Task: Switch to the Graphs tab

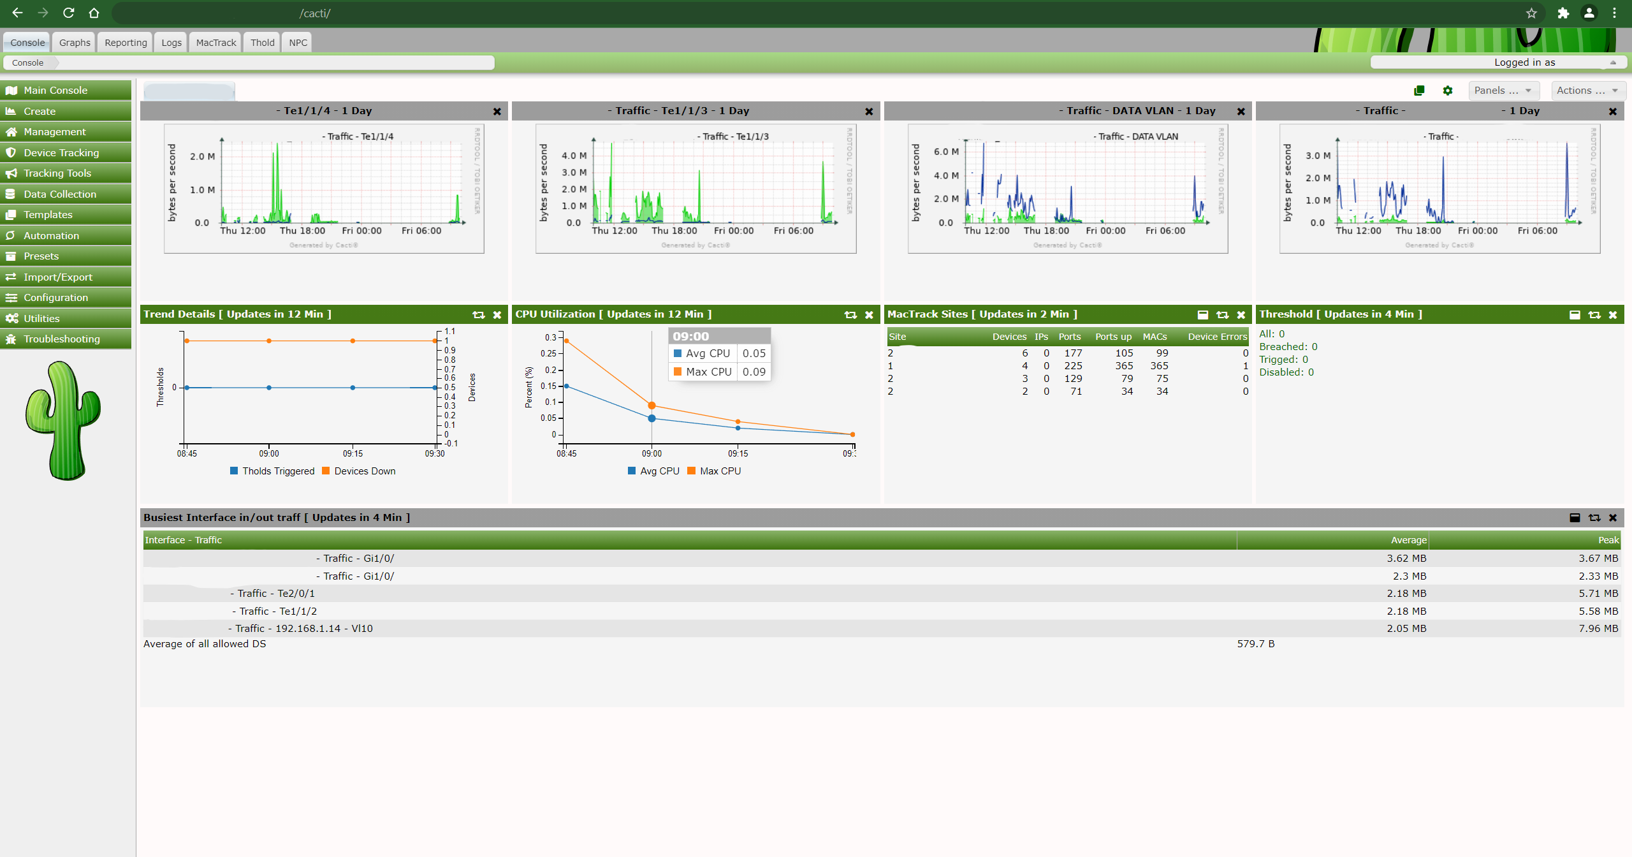Action: click(75, 43)
